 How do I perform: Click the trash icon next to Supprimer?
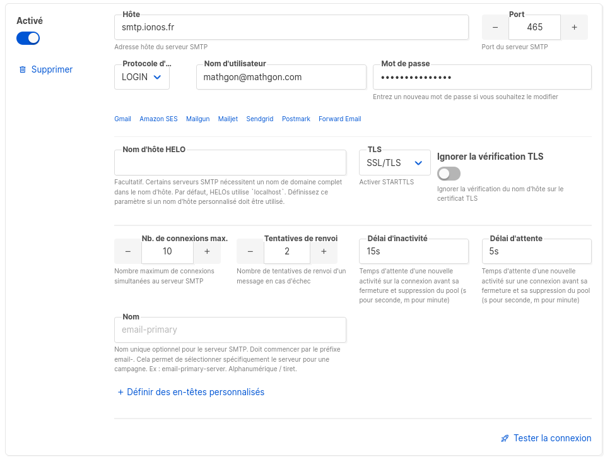23,69
